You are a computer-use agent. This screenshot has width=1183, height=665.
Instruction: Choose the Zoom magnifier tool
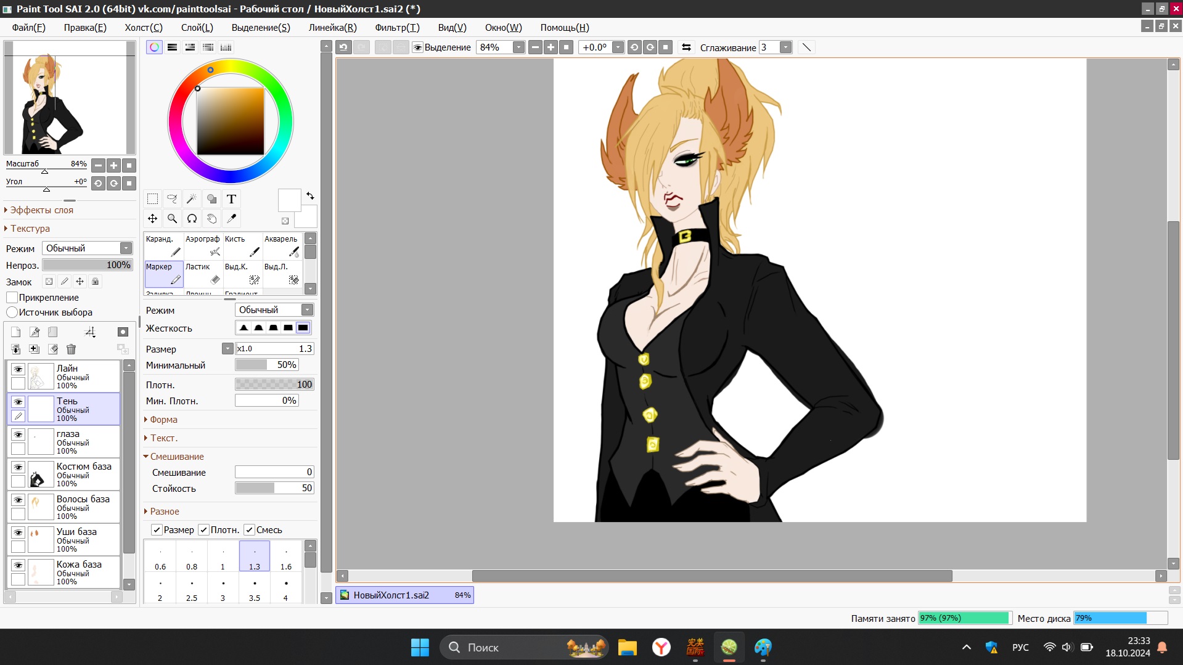pyautogui.click(x=172, y=219)
